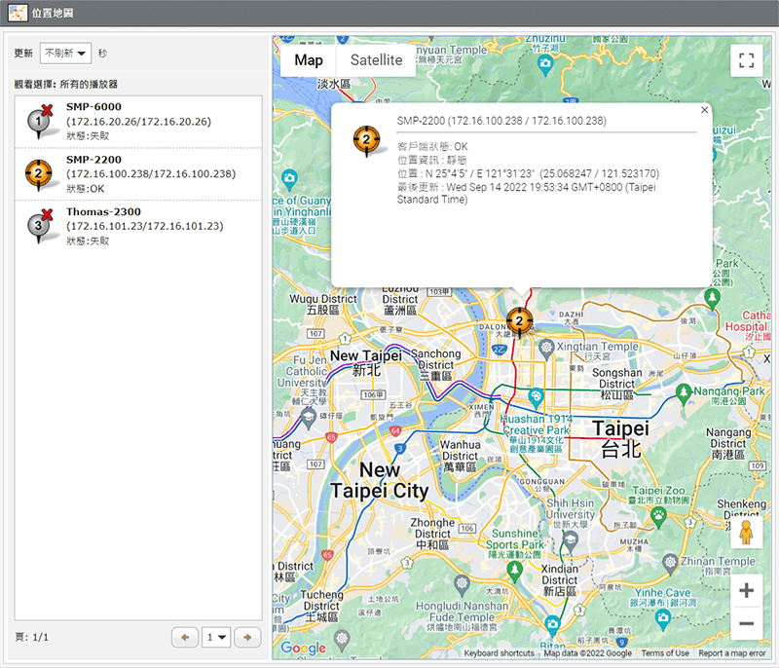The width and height of the screenshot is (779, 668).
Task: Select SMP-2200 player name in list
Action: click(93, 160)
